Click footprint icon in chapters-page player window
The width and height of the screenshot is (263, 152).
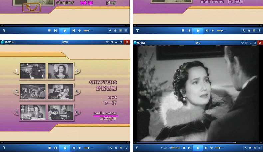[4, 148]
